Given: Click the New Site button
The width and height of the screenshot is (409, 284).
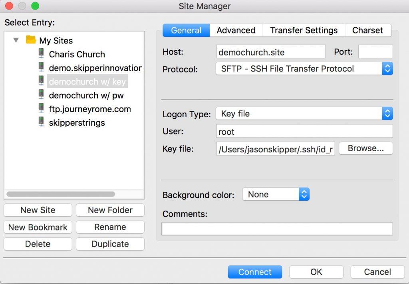Looking at the screenshot, I should (38, 210).
